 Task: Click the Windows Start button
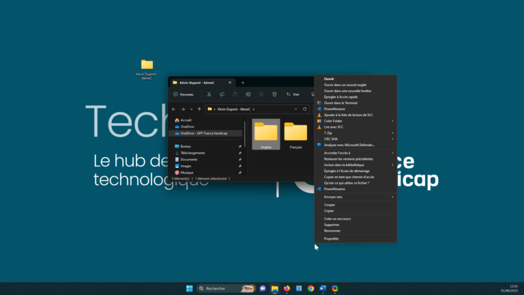189,289
